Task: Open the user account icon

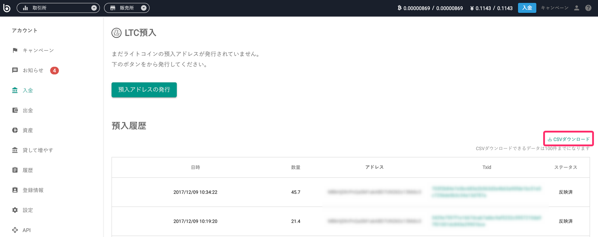Action: [577, 8]
